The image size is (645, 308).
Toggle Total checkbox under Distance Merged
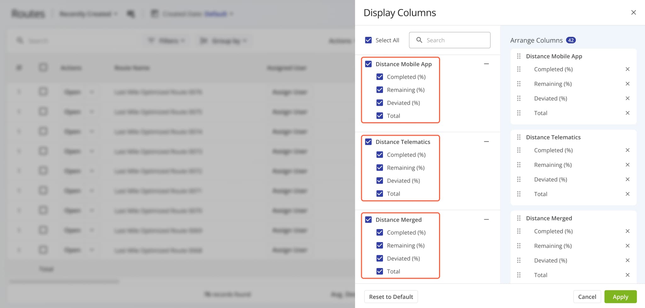pos(380,271)
